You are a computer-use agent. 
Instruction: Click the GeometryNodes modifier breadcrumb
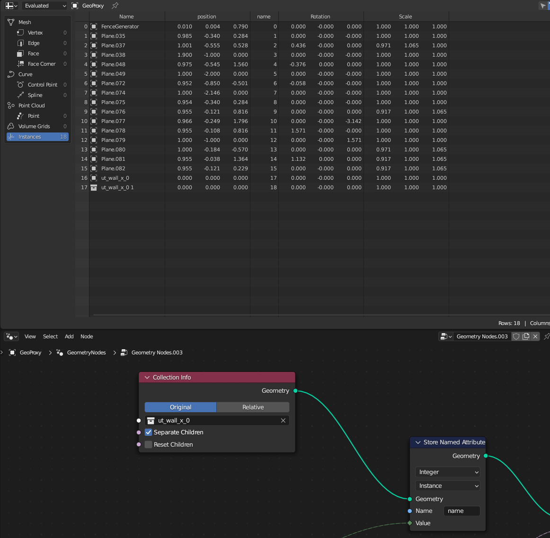click(86, 353)
